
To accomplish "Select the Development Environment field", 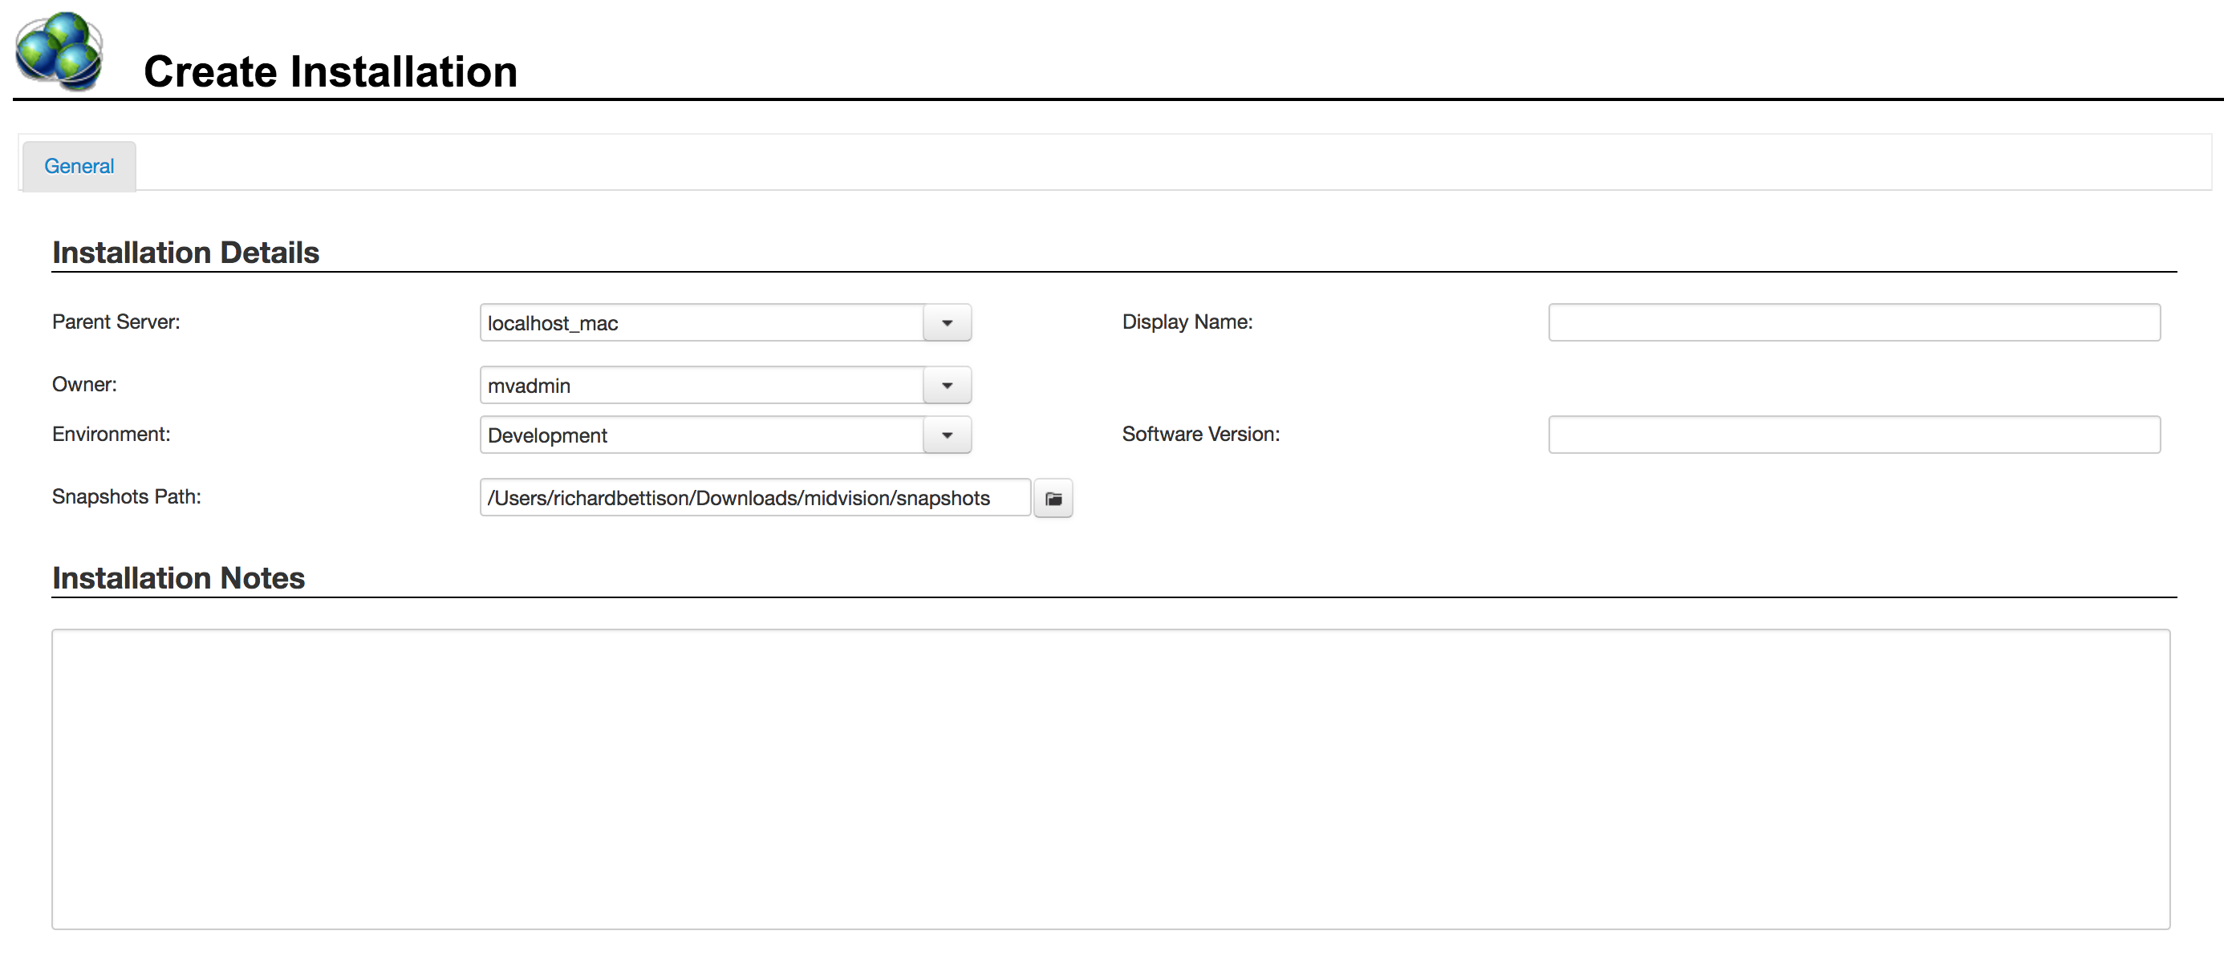I will [x=702, y=435].
